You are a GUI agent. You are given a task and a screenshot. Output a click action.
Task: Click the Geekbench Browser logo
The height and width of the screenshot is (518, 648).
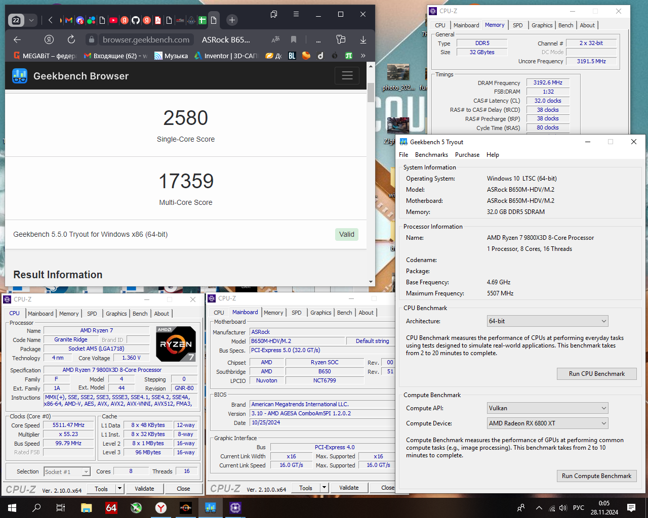click(20, 76)
